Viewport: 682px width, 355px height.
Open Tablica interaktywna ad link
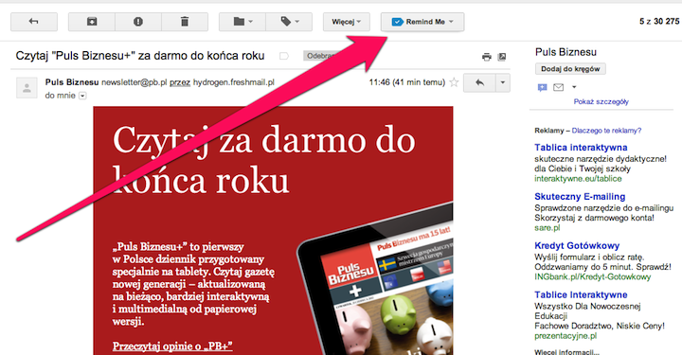tap(581, 148)
